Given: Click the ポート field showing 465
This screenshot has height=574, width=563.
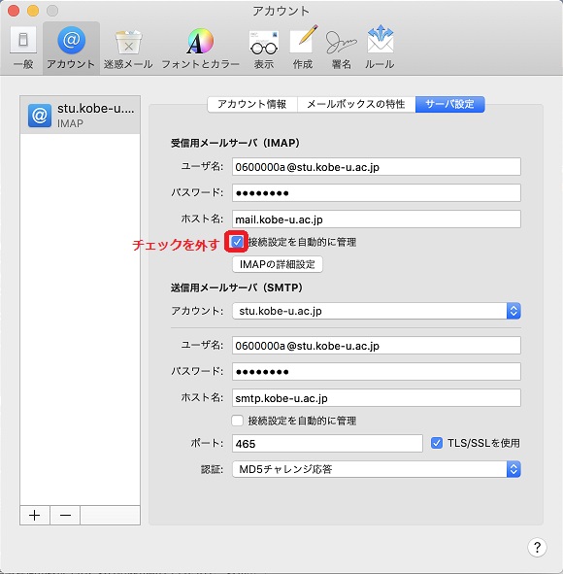Looking at the screenshot, I should [x=327, y=443].
